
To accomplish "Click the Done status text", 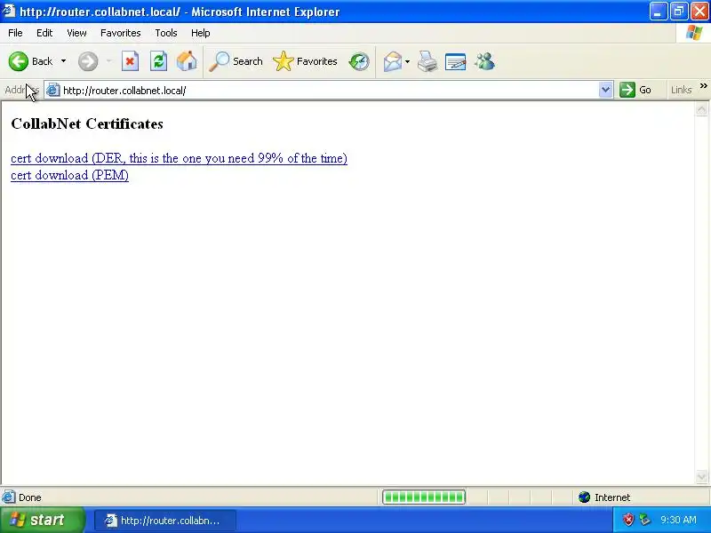I will click(x=30, y=497).
